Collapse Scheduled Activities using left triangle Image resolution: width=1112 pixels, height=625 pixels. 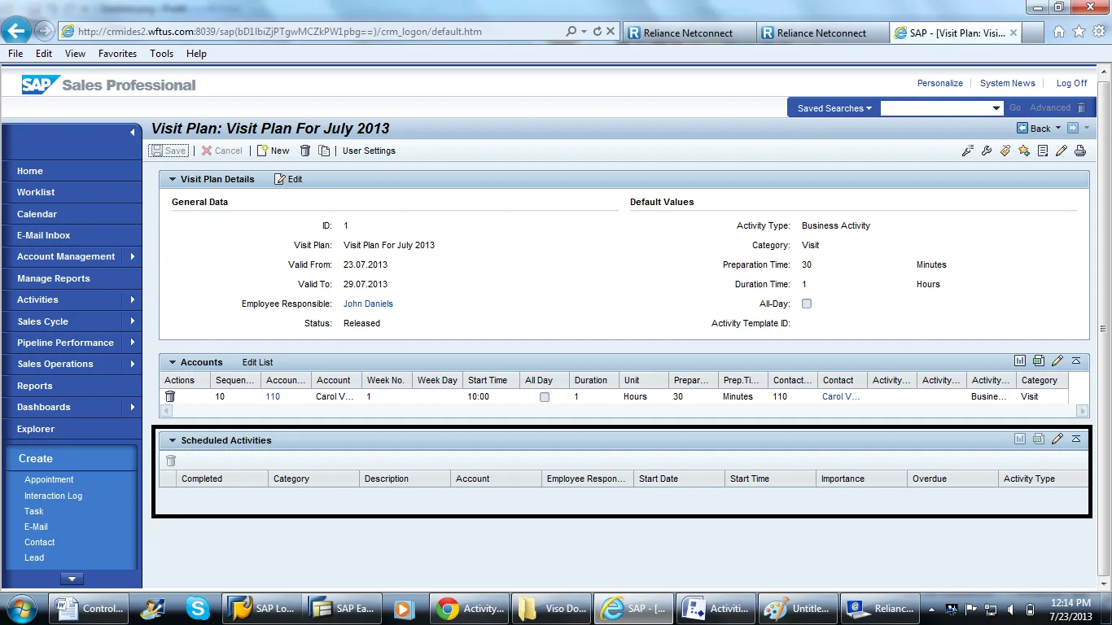pyautogui.click(x=172, y=440)
